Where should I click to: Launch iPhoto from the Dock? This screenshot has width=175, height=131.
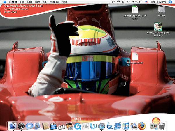pyautogui.click(x=69, y=126)
